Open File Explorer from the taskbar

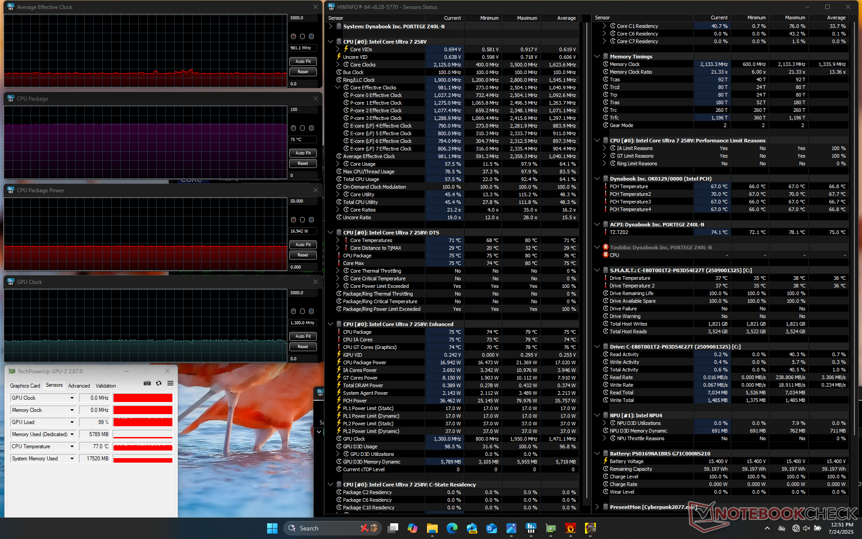(x=432, y=528)
